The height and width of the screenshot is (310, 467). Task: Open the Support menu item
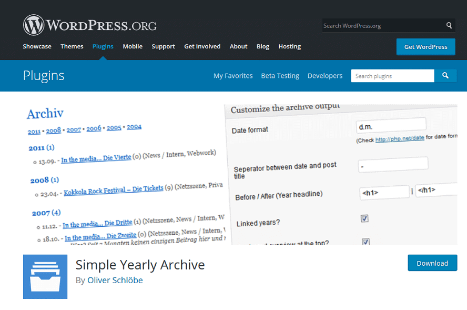(163, 46)
